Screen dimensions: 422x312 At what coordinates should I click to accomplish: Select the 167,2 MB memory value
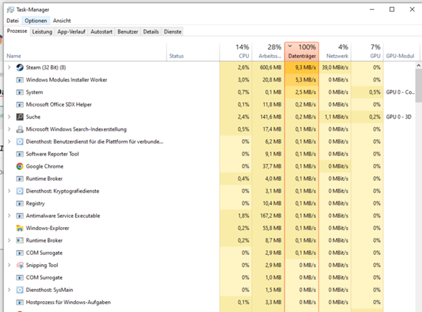point(268,216)
